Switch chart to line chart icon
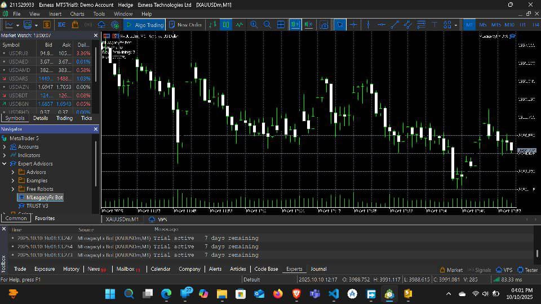Image resolution: width=541 pixels, height=304 pixels. (x=240, y=25)
